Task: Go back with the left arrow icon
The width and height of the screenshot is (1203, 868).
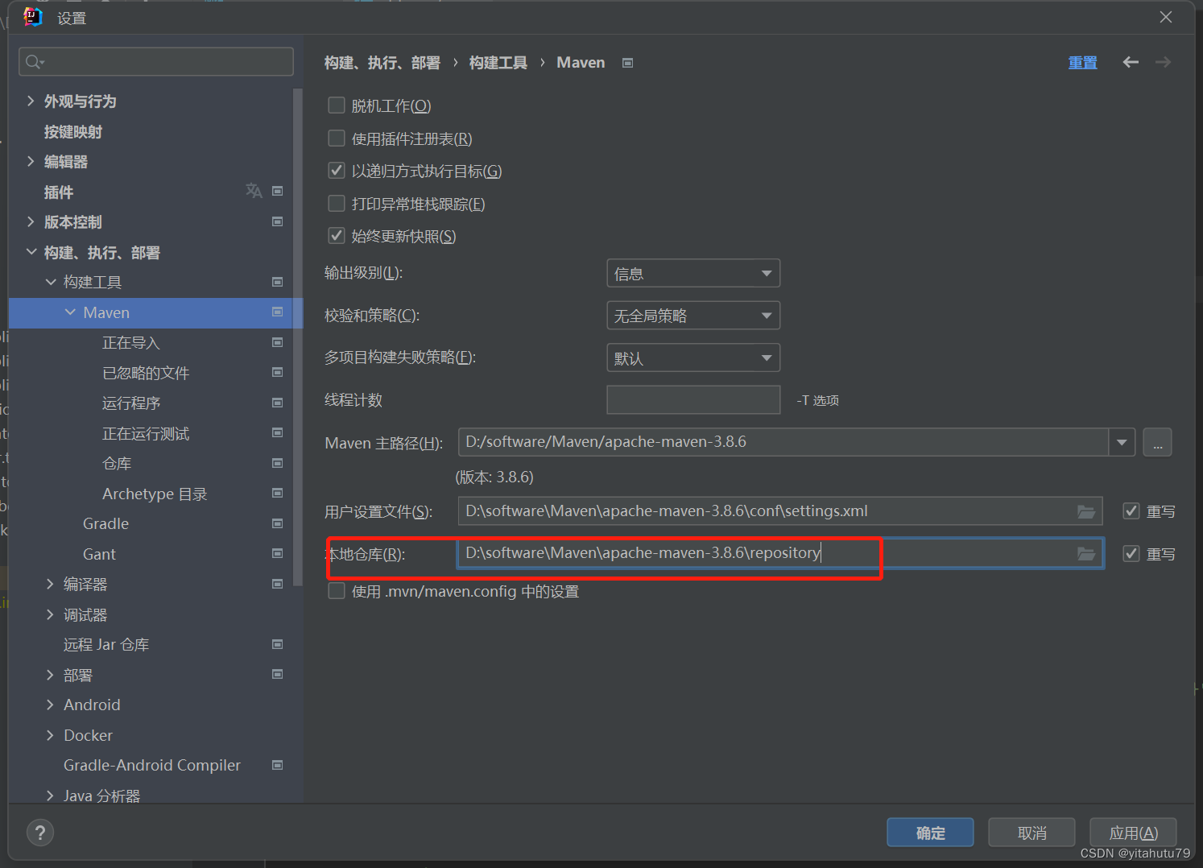Action: tap(1131, 62)
